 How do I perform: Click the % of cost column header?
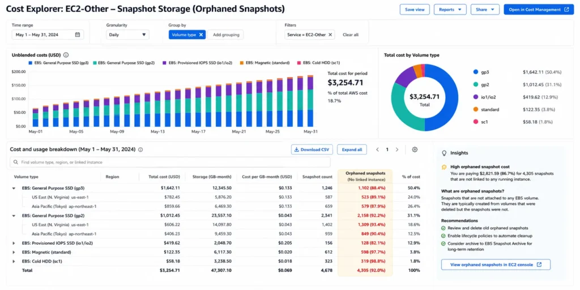[x=411, y=177]
